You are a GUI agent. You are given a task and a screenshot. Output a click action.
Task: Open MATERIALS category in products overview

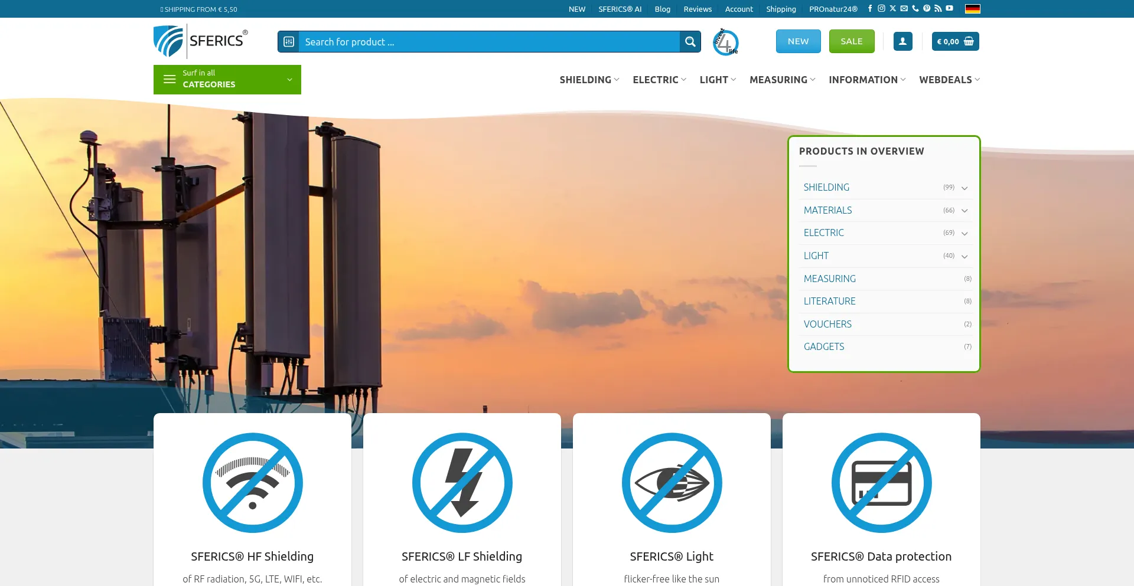tap(827, 210)
